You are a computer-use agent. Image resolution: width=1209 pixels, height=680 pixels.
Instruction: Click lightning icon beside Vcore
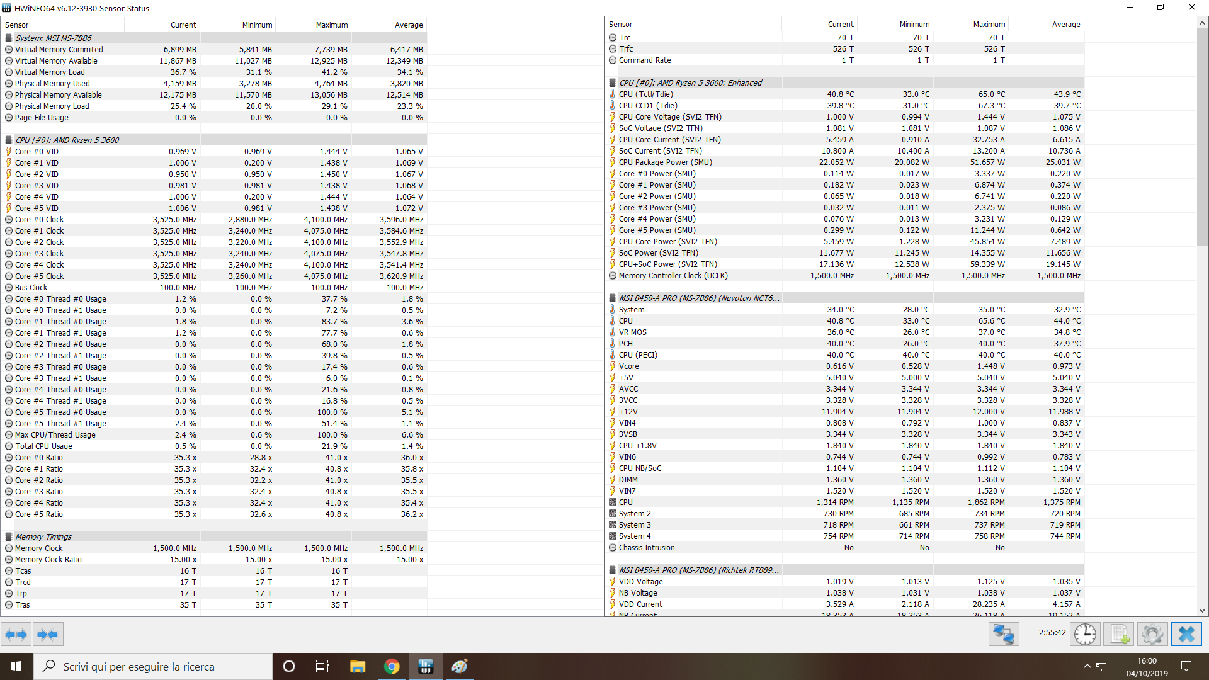[612, 366]
